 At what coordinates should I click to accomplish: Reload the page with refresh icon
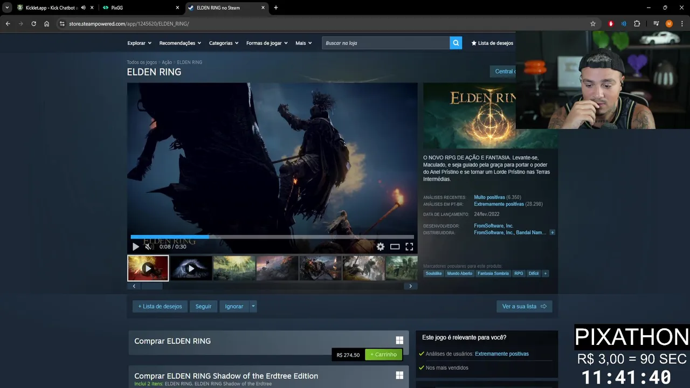(33, 24)
